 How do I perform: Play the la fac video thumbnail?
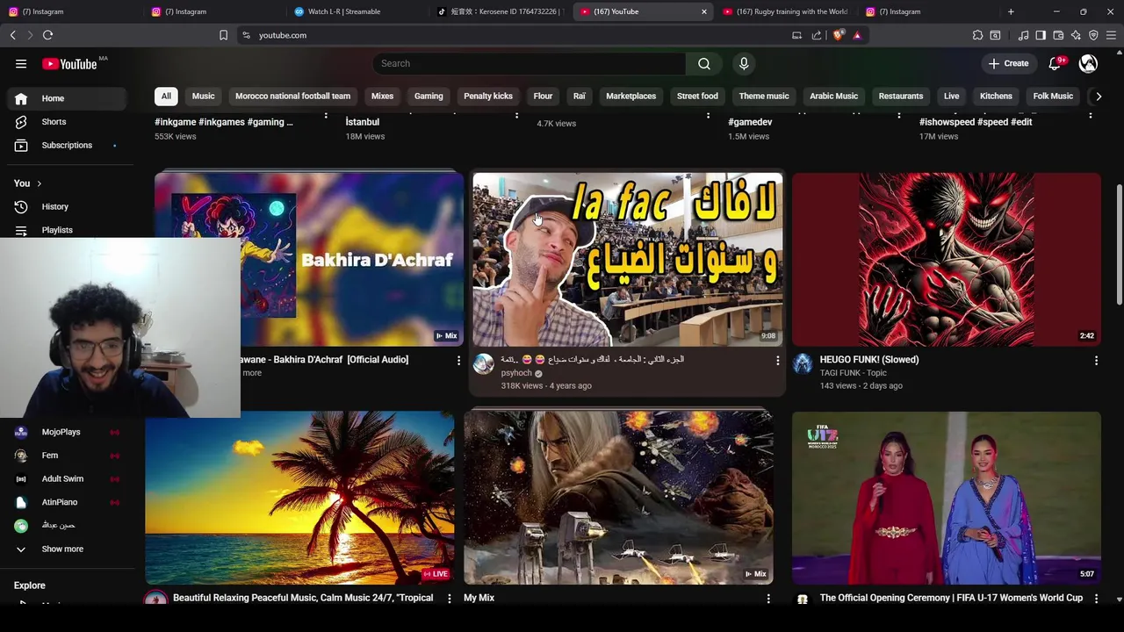pos(627,259)
